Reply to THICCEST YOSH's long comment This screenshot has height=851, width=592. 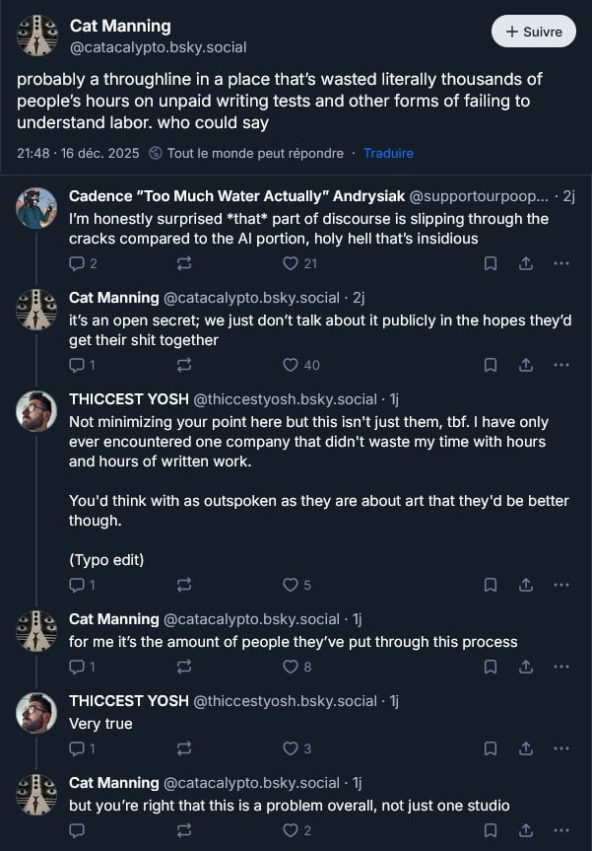point(78,585)
